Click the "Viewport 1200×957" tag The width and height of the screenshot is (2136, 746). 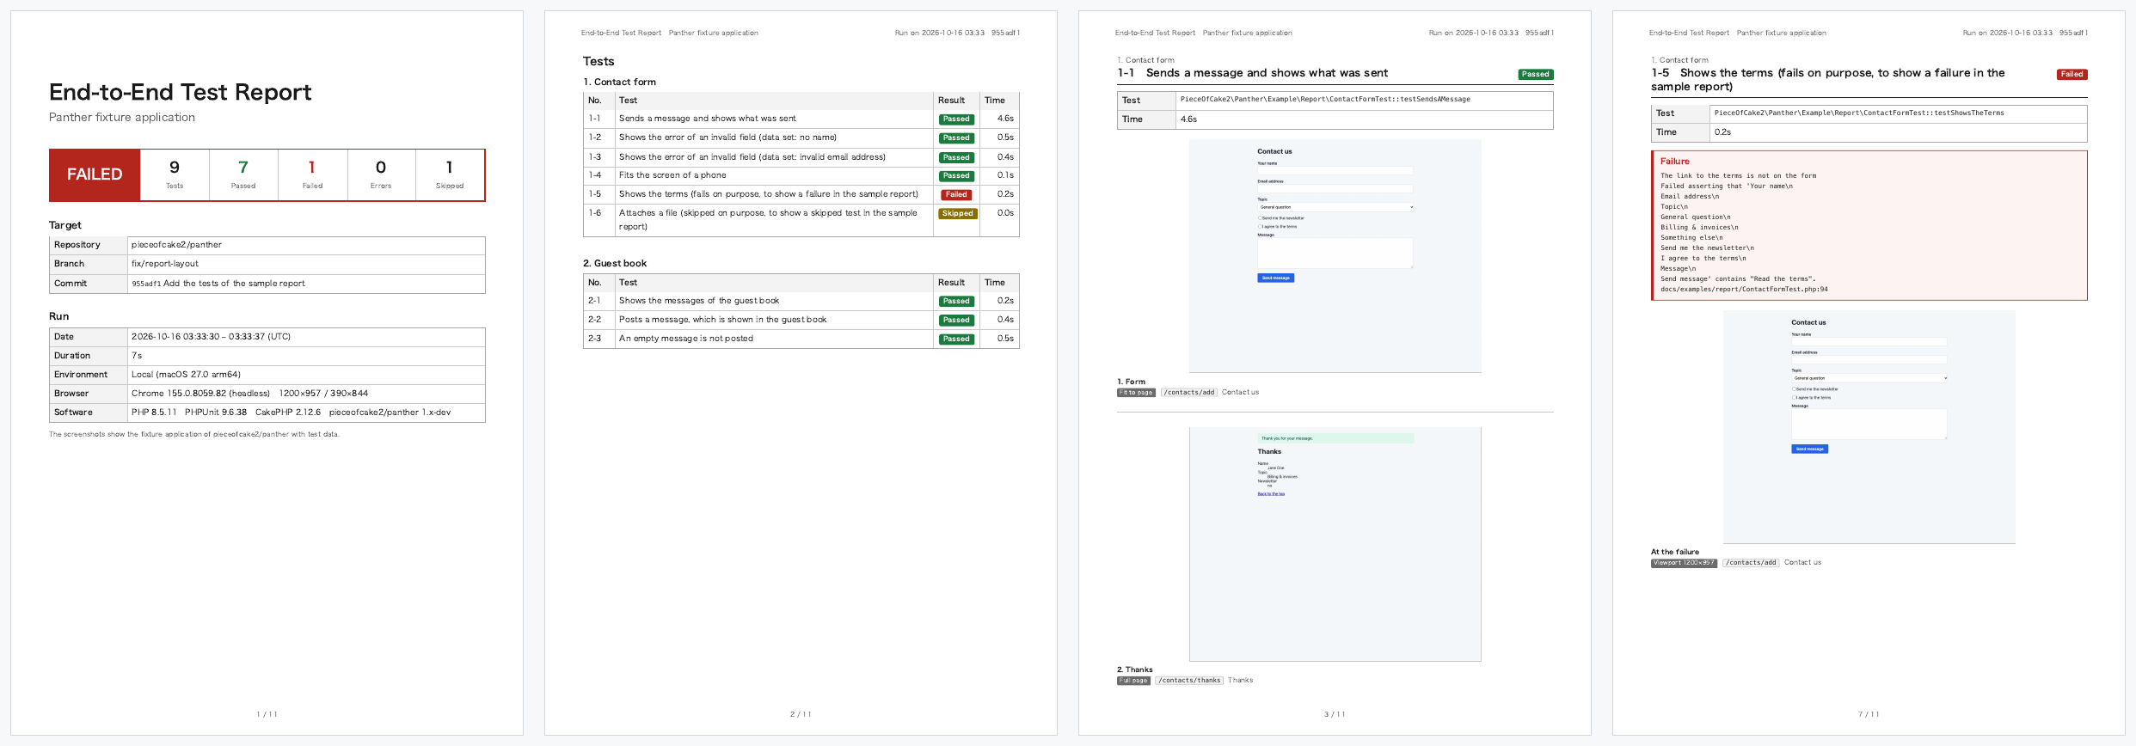(1684, 563)
